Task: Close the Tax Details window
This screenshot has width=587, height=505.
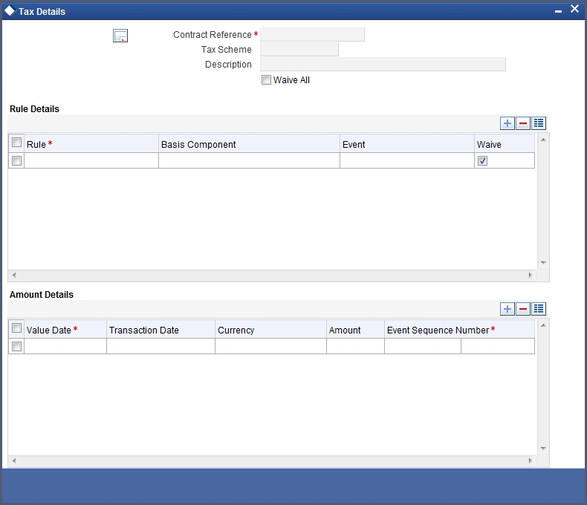Action: [x=574, y=9]
